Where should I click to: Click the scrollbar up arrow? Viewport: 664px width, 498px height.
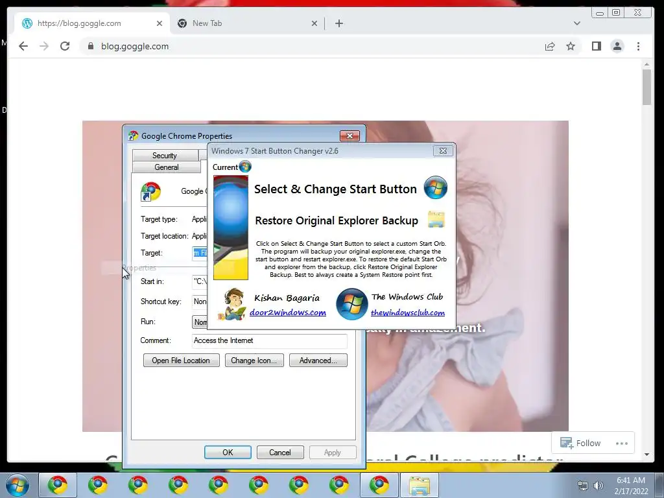646,64
